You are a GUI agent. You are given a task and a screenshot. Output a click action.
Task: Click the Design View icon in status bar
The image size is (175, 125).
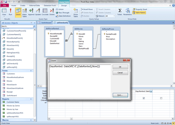click(x=173, y=123)
